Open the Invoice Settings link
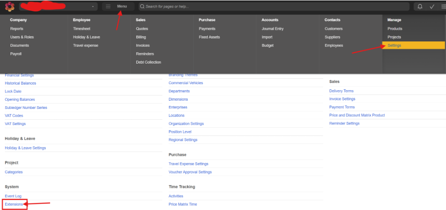Image resolution: width=446 pixels, height=210 pixels. point(342,99)
